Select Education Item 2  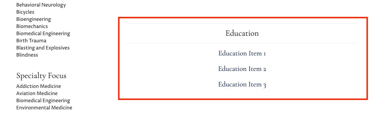[x=242, y=69]
